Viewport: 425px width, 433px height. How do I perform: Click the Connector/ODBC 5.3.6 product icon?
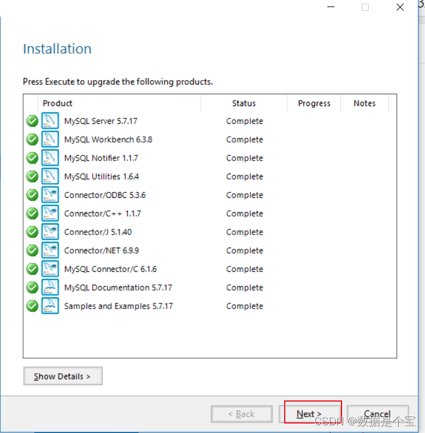tap(50, 195)
